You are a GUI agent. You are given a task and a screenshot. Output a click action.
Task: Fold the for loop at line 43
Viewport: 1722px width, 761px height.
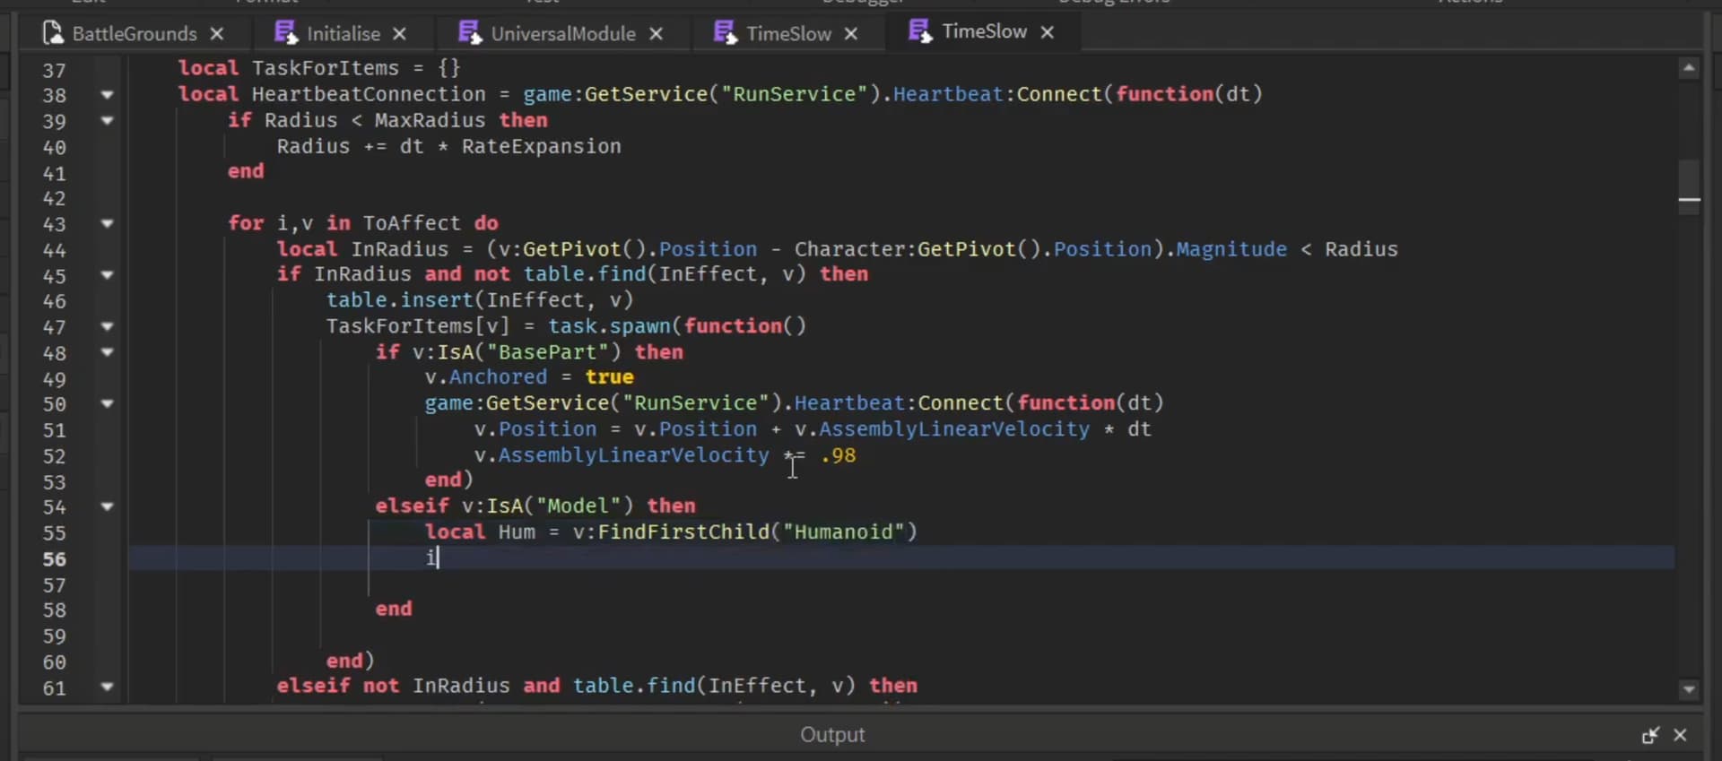pos(108,223)
